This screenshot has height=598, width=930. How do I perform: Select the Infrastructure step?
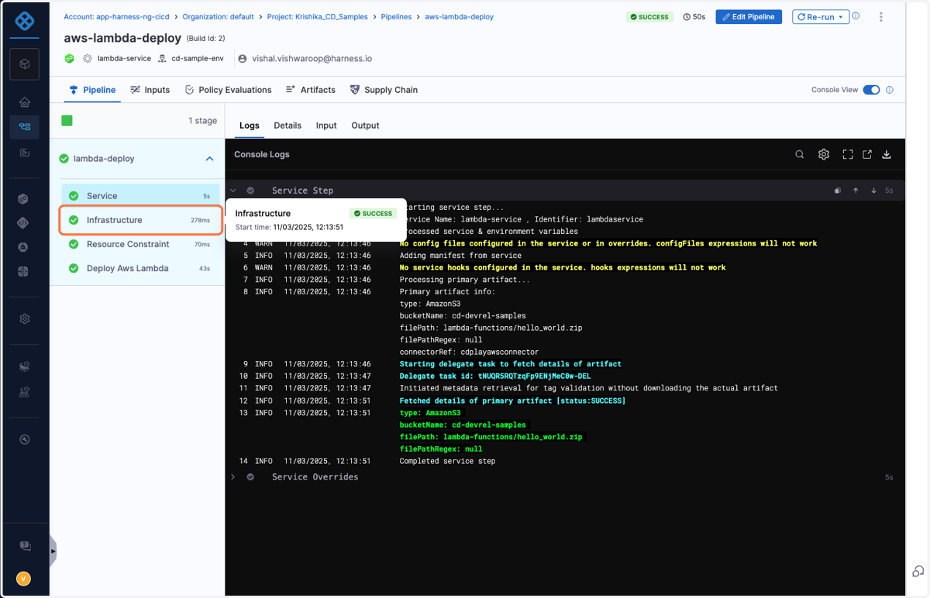(140, 220)
